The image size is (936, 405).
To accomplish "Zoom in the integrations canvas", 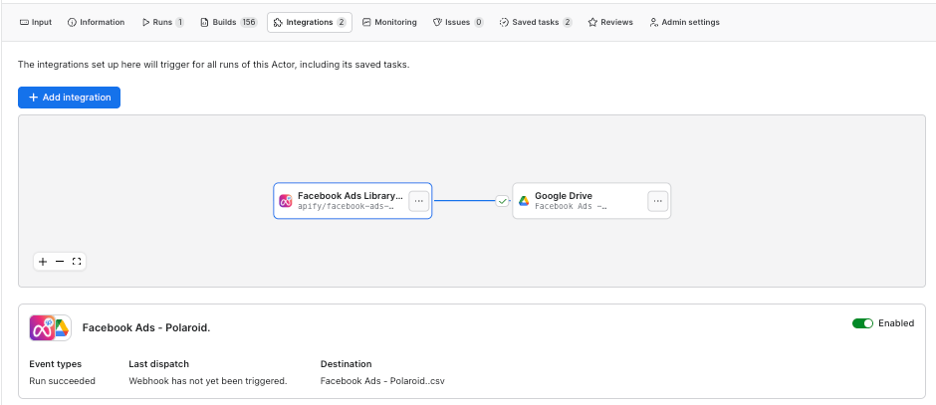I will 43,262.
